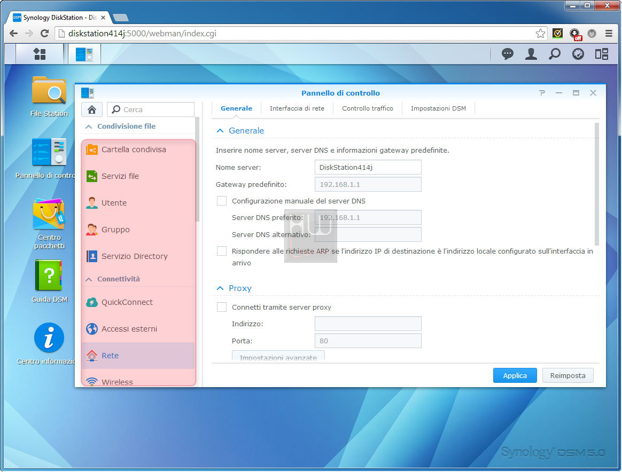
Task: Select Gruppo in sidebar
Action: point(138,230)
